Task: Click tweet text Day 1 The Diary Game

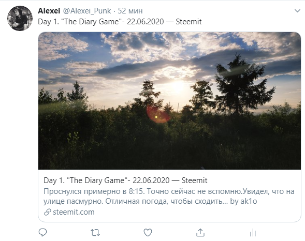Action: [x=120, y=22]
